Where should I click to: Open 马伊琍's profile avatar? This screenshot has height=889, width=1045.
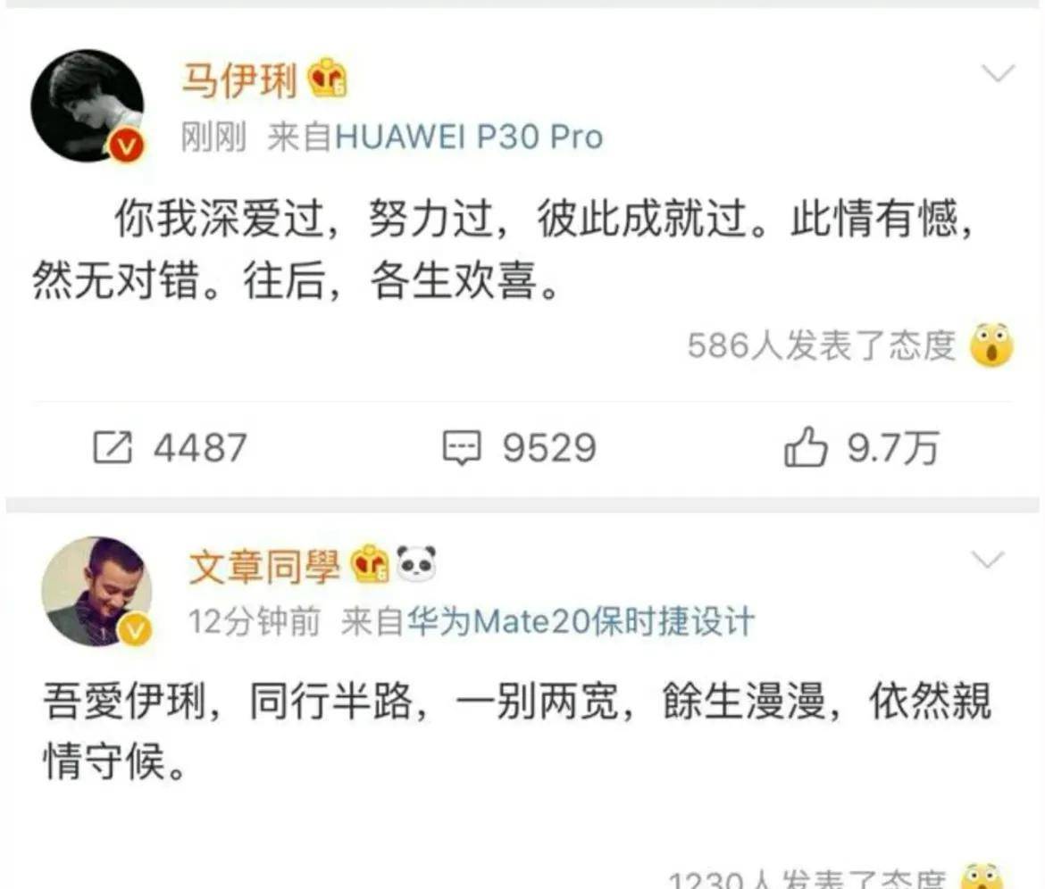point(88,105)
